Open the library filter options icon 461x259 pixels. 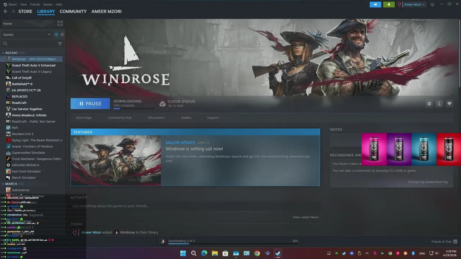tap(60, 44)
